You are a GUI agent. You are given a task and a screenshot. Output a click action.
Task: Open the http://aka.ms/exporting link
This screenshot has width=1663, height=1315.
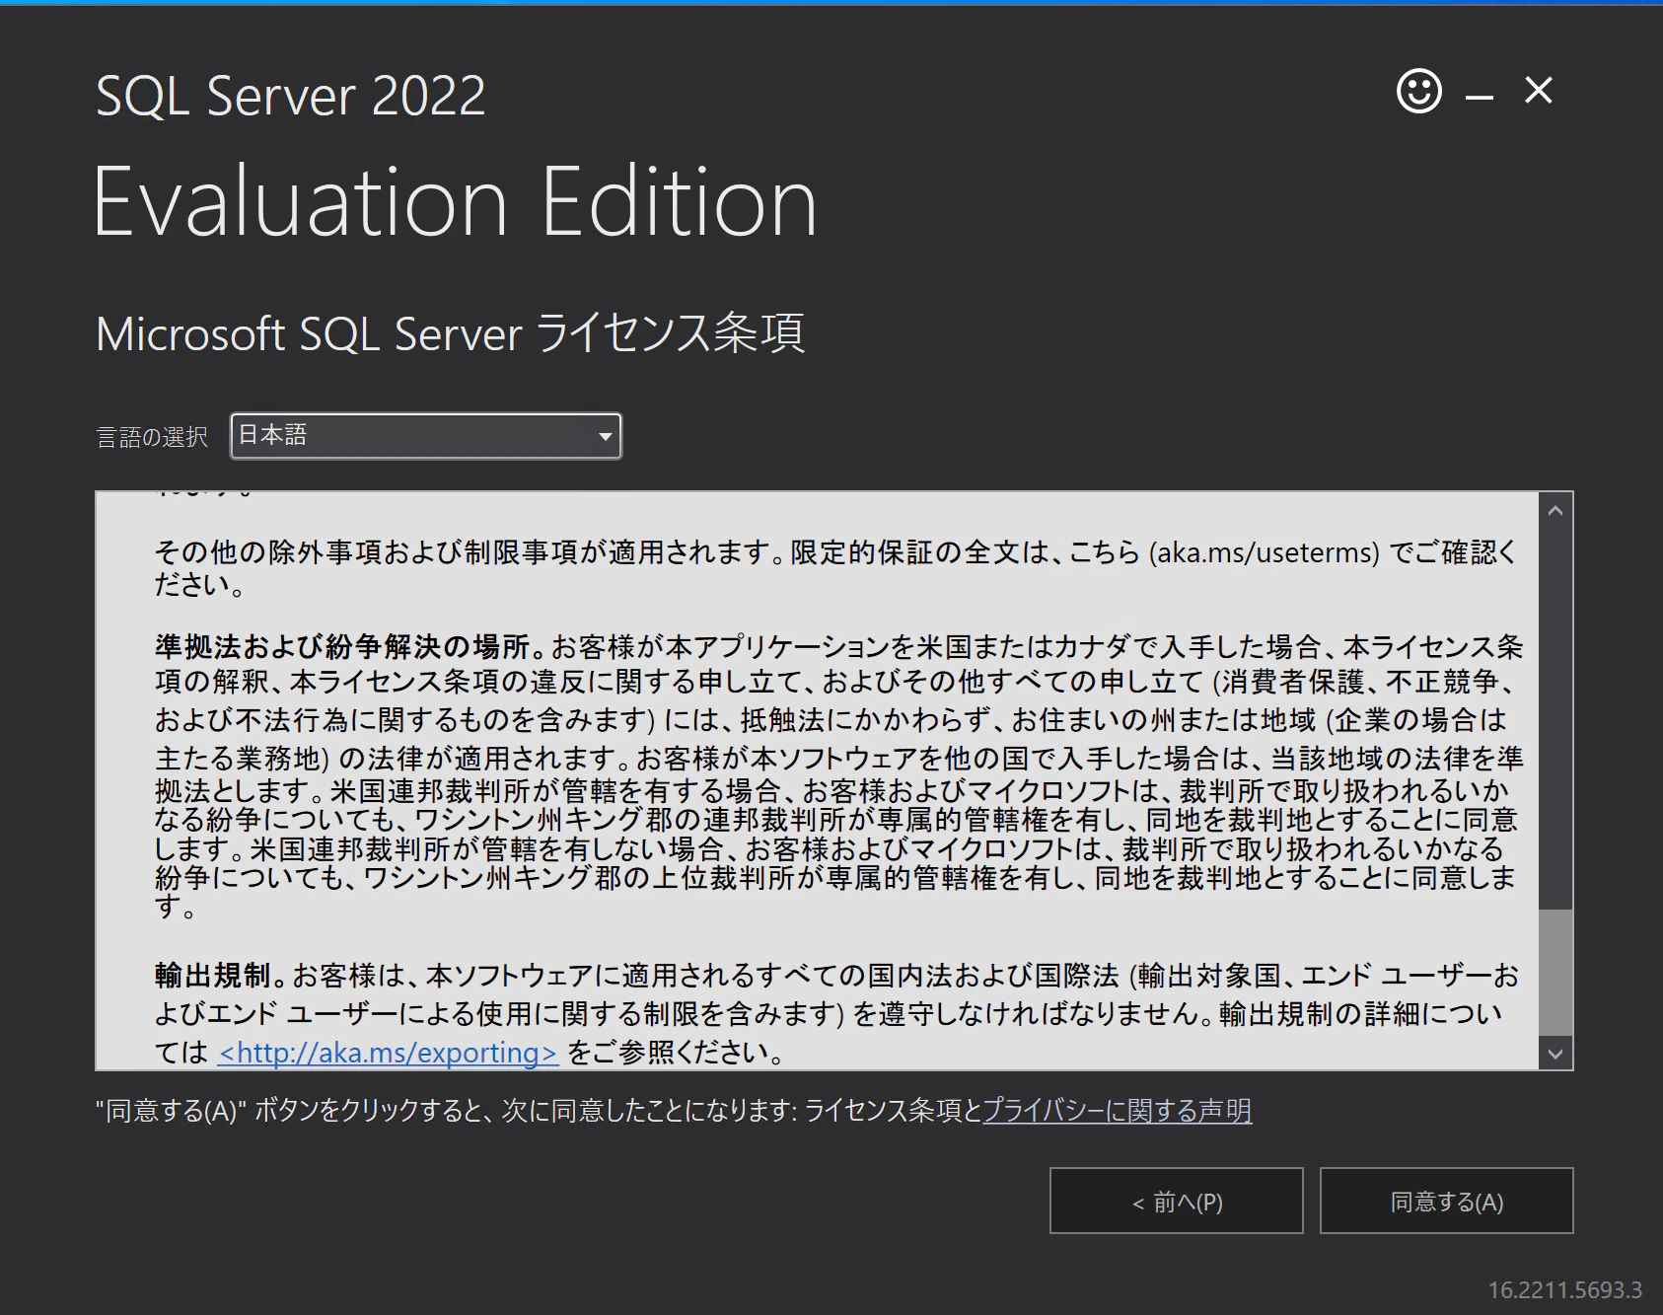389,1053
